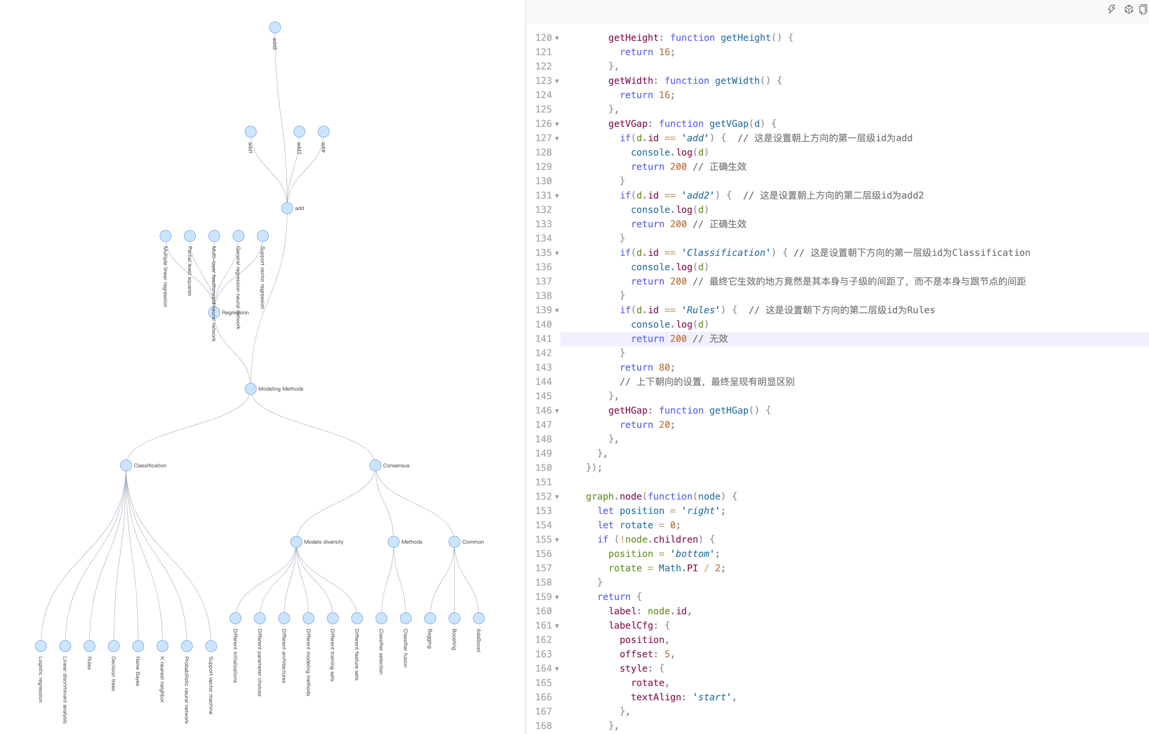Collapse graph.node block at line 152
This screenshot has height=734, width=1149.
[x=557, y=497]
